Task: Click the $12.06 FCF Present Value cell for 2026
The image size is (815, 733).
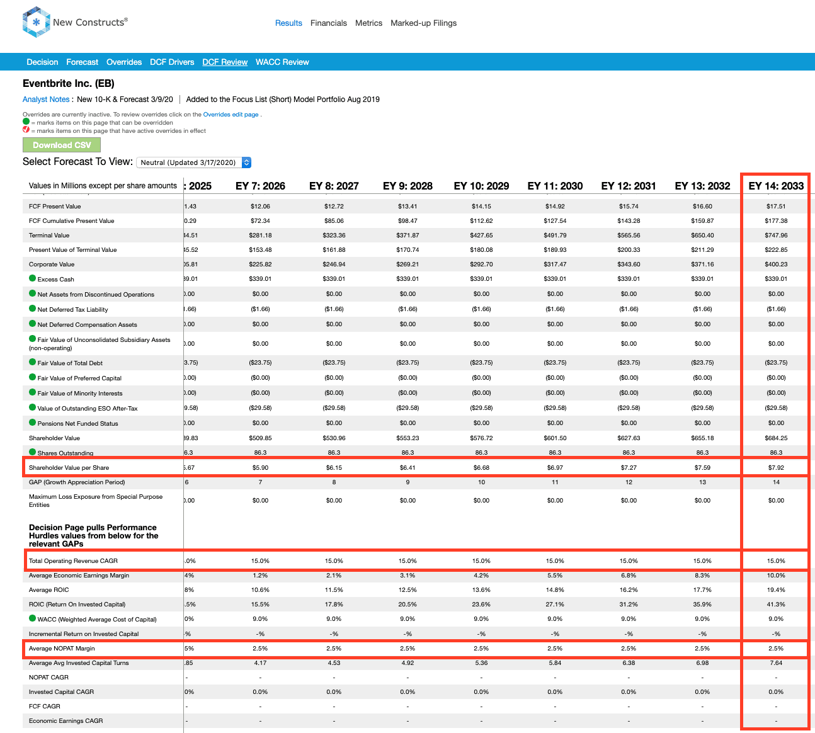Action: point(260,207)
